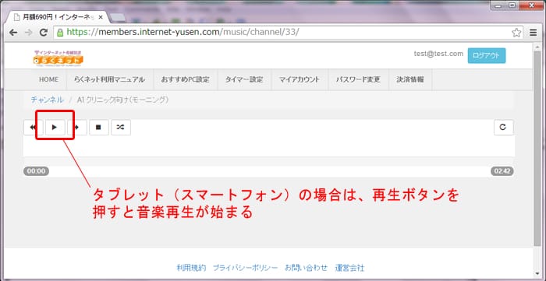Image resolution: width=546 pixels, height=281 pixels.
Task: Open the 運営会社 footer link
Action: [349, 268]
